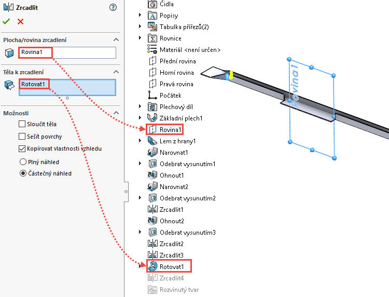Select Odebrat vysunutím2 feature icon
This screenshot has width=389, height=297.
[x=153, y=198]
